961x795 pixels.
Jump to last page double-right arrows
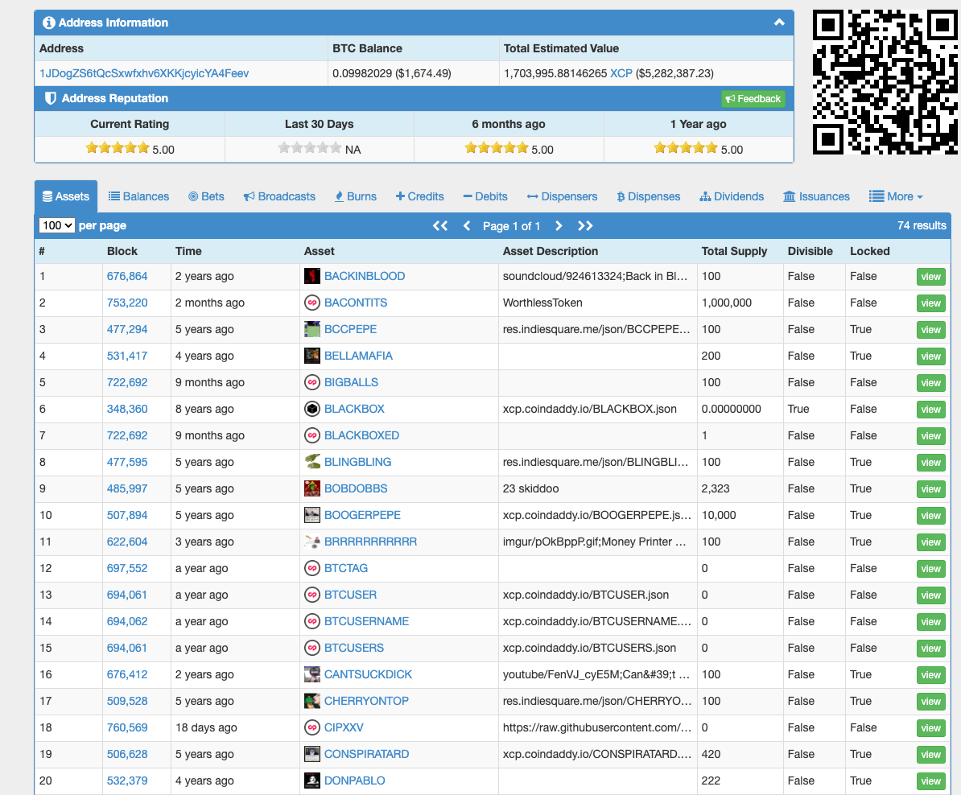(x=585, y=226)
